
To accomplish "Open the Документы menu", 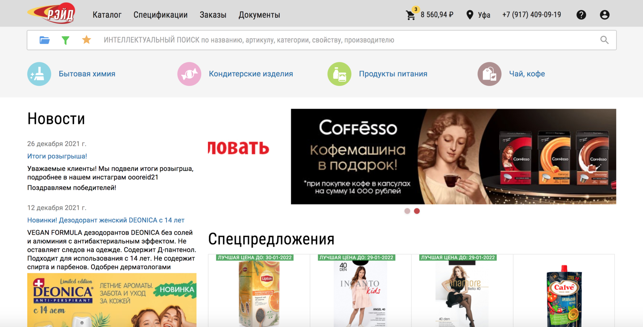I will point(259,15).
